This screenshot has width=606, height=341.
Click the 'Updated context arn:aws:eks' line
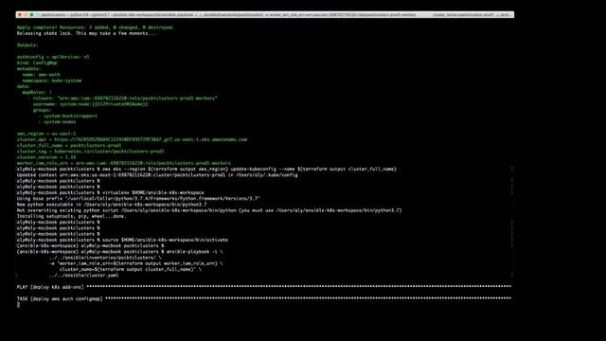pos(157,174)
